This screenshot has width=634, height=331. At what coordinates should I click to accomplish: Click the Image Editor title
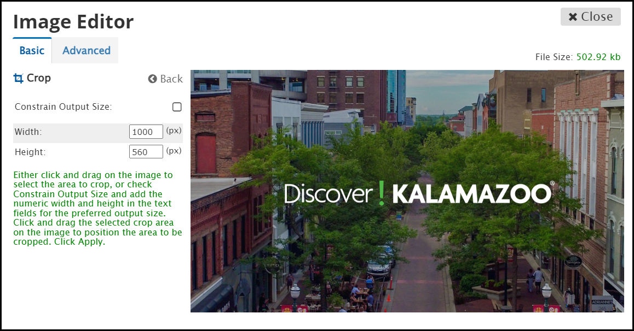pos(73,22)
